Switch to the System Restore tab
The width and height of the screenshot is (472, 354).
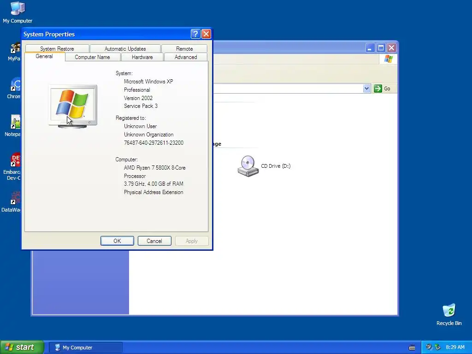(57, 48)
